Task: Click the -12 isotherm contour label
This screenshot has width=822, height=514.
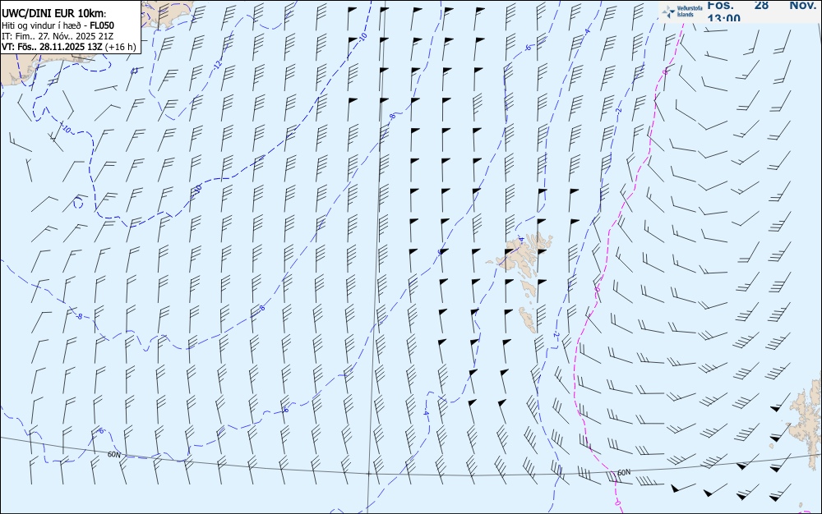Action: [218, 65]
